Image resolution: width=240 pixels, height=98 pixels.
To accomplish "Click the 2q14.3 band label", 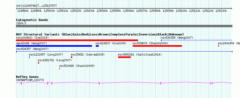I will click(21, 23).
